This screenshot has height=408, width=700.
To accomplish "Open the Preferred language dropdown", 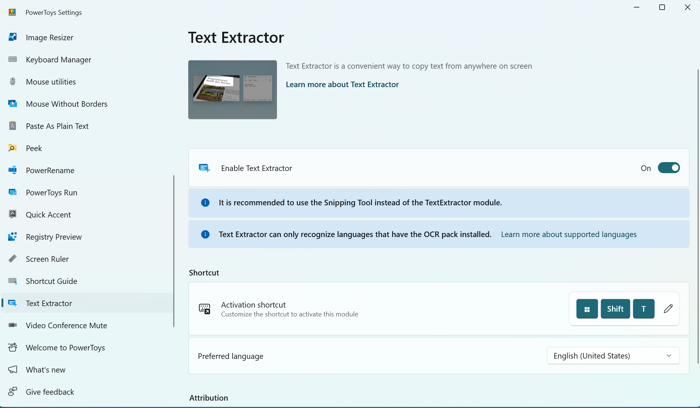I will coord(613,356).
